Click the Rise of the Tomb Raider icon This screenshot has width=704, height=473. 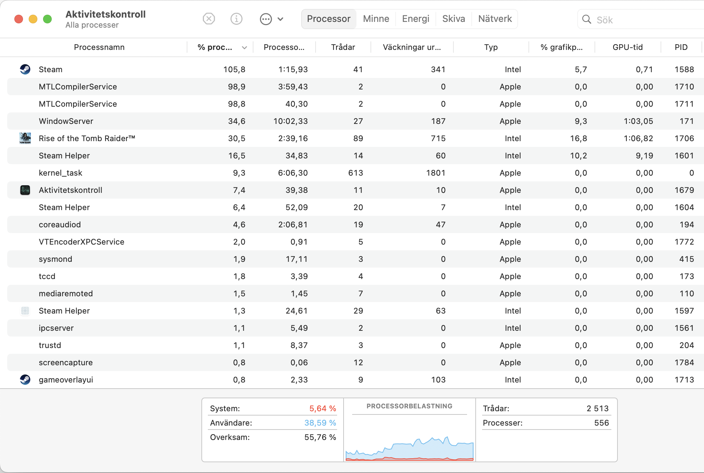(25, 138)
